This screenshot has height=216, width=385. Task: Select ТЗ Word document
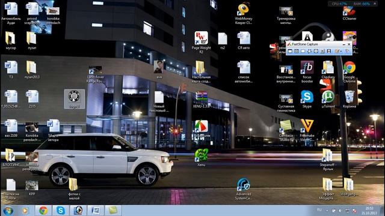(11, 70)
